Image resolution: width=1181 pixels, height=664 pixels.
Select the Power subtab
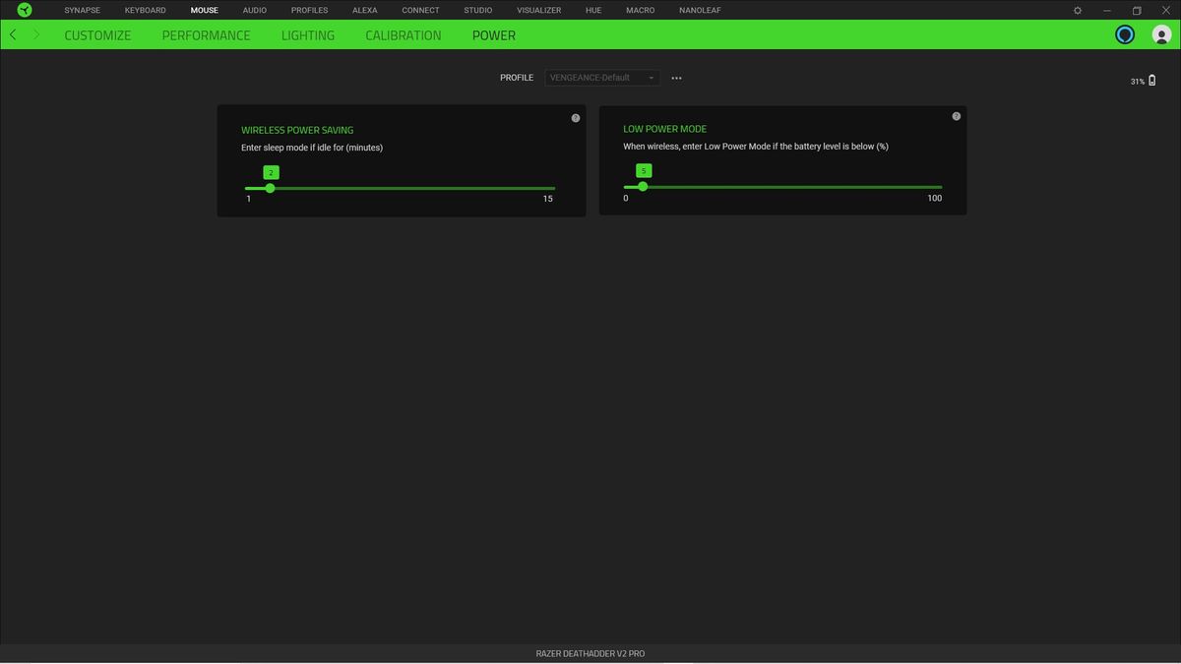pyautogui.click(x=494, y=35)
